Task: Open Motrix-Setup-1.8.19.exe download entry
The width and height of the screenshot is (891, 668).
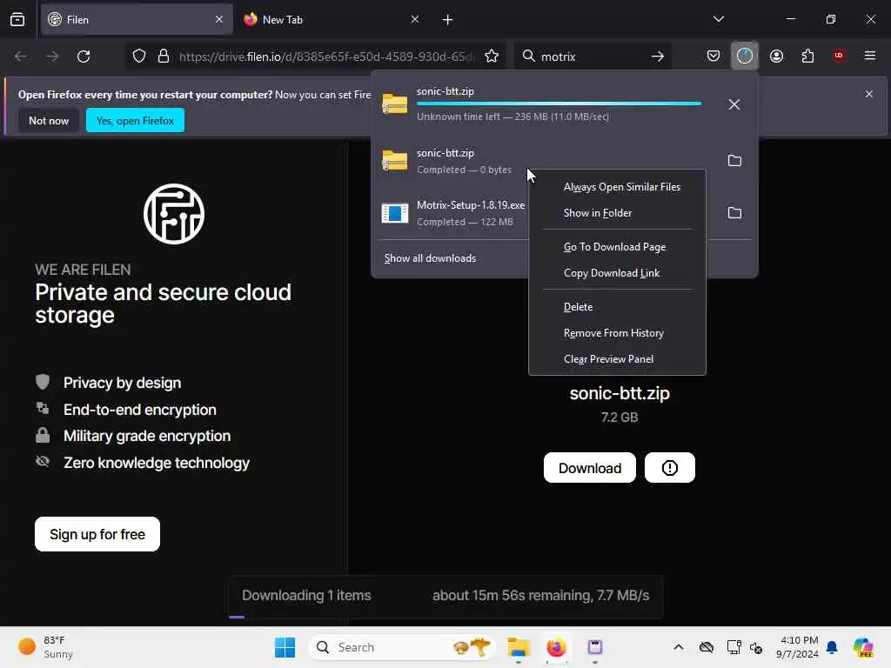Action: click(453, 213)
